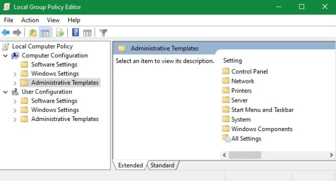Click the Filter funnel toolbar icon
The image size is (336, 181).
point(103,32)
